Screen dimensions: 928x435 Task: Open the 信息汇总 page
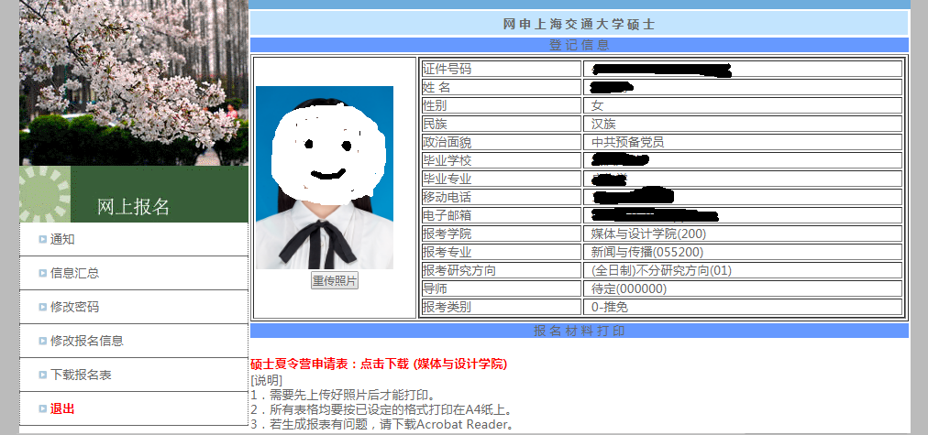74,273
